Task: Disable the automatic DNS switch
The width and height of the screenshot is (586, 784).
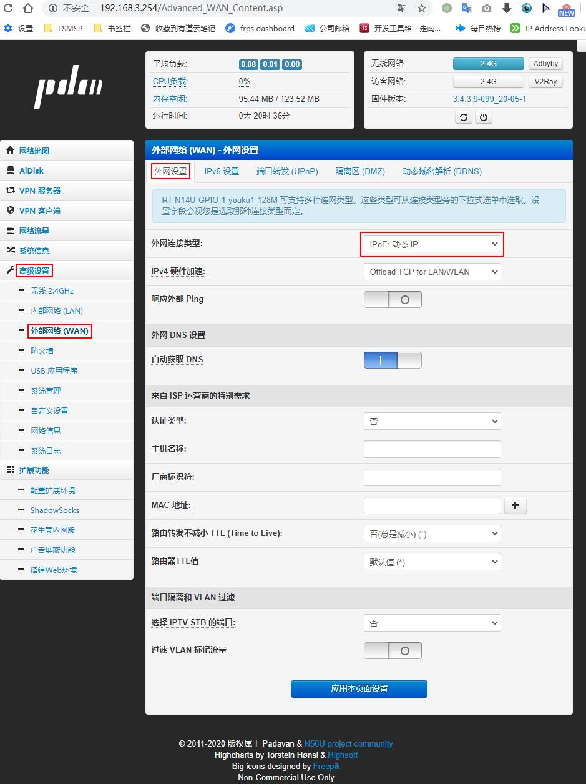Action: click(393, 360)
